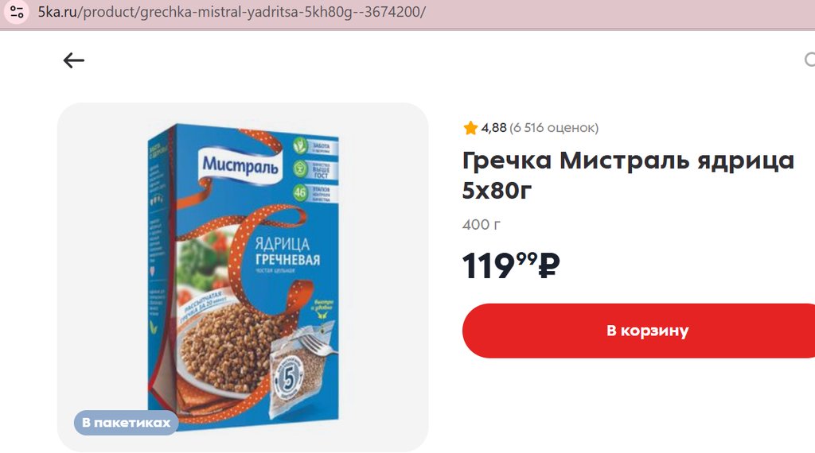Click the 4,88 rating value
Screen dimensions: 815x453
point(493,128)
